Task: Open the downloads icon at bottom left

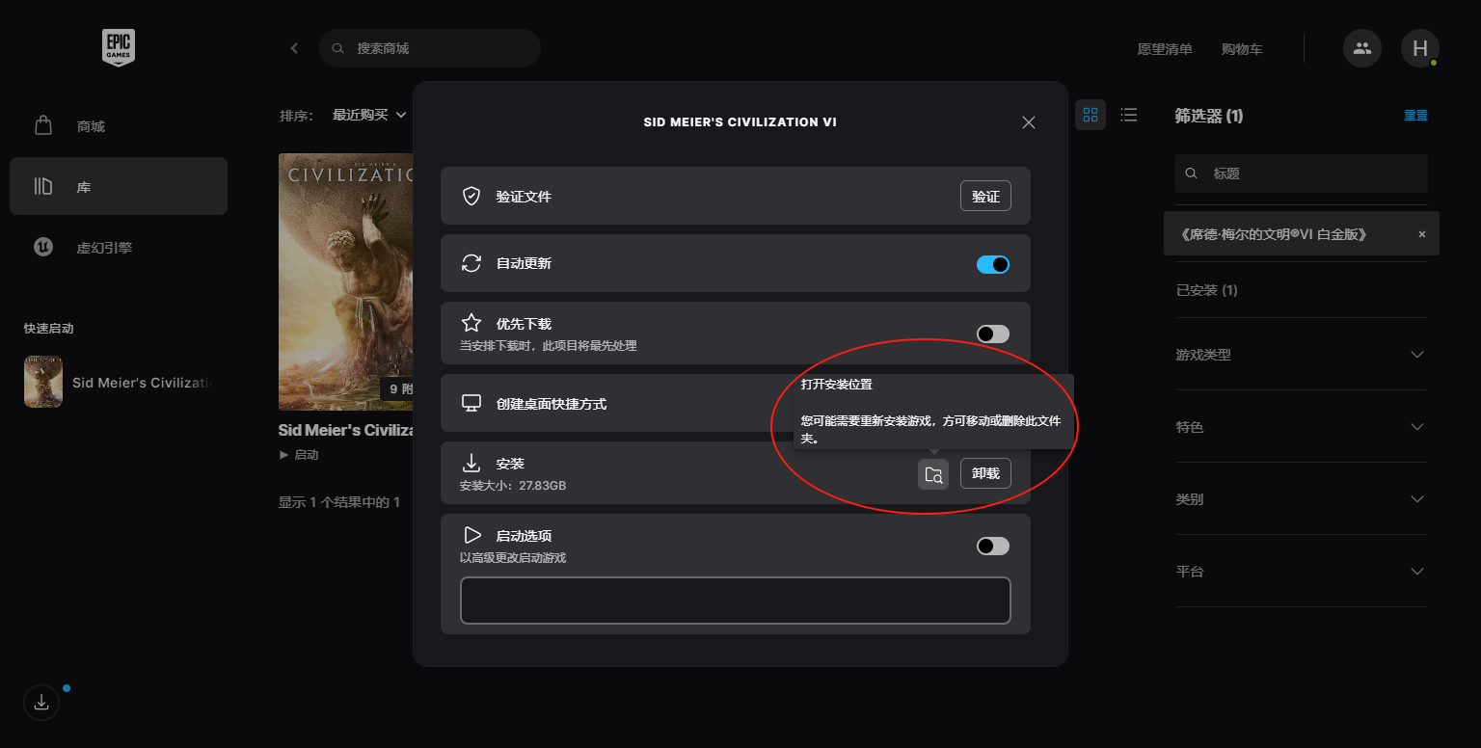Action: pos(41,703)
